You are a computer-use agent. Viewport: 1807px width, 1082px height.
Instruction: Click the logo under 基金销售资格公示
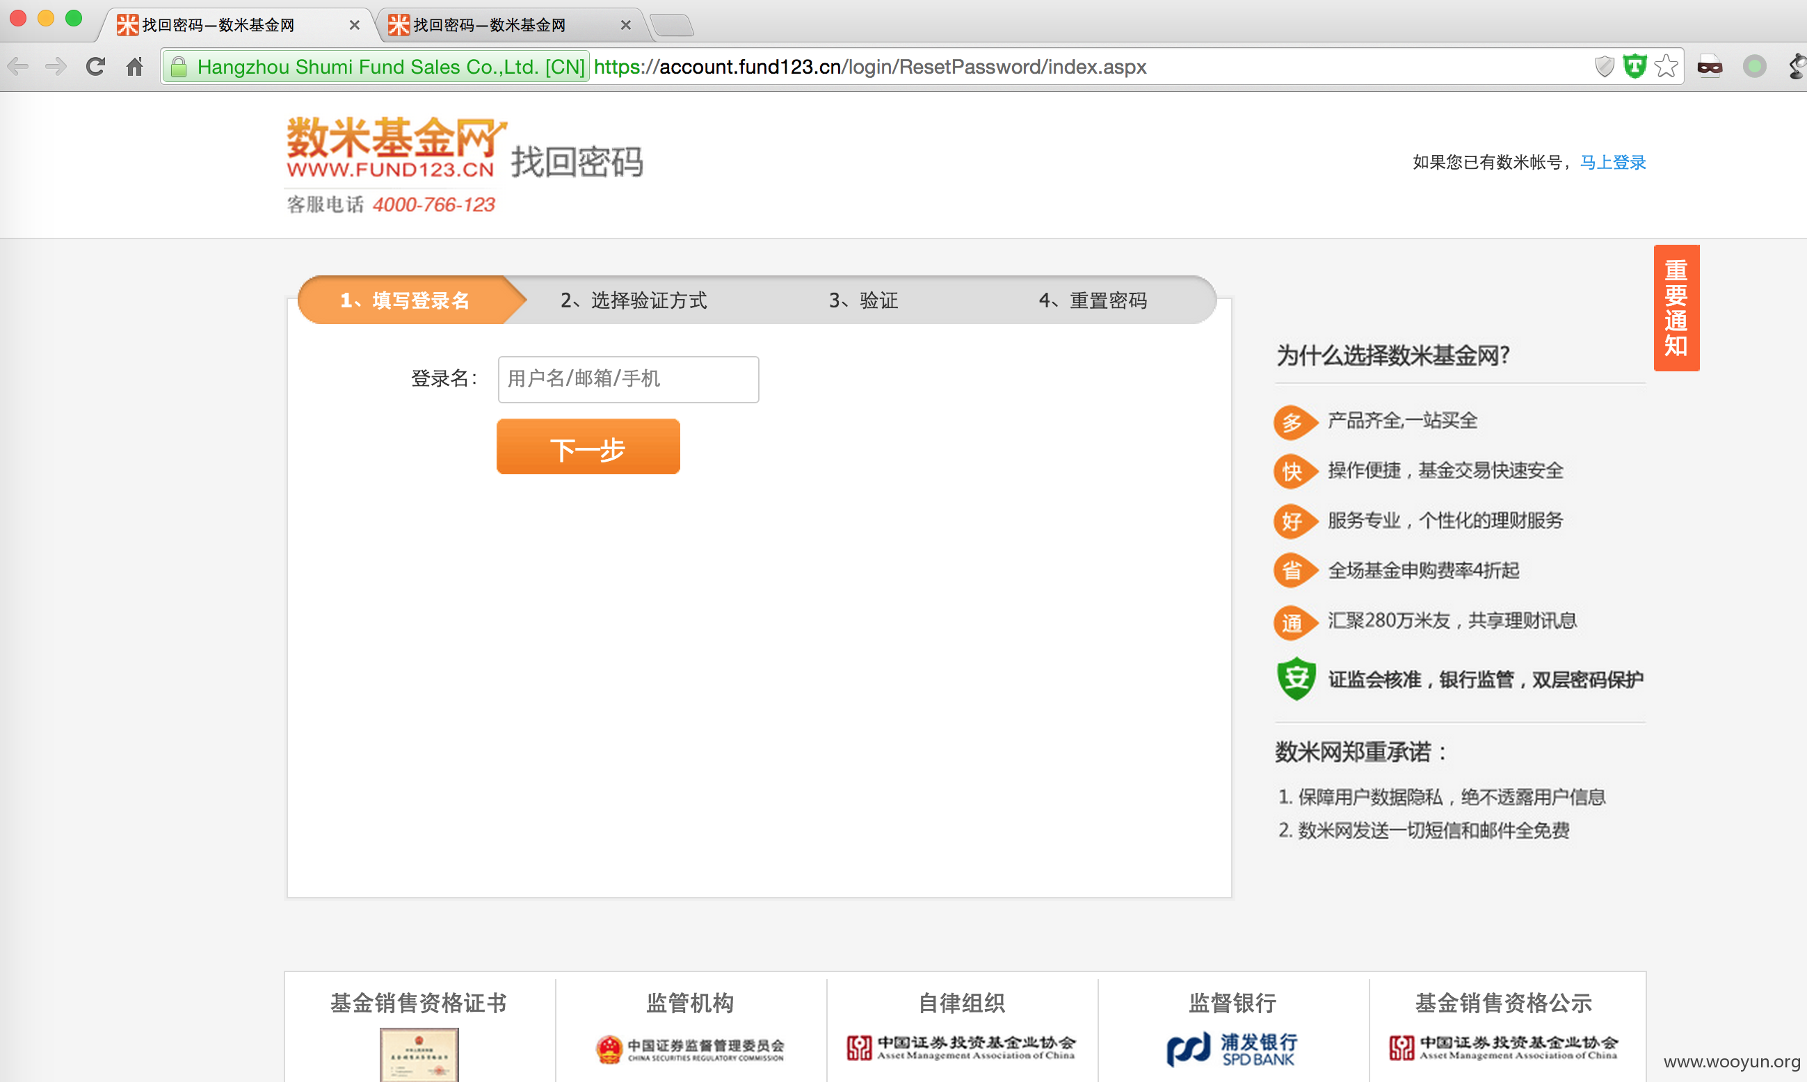tap(1504, 1048)
